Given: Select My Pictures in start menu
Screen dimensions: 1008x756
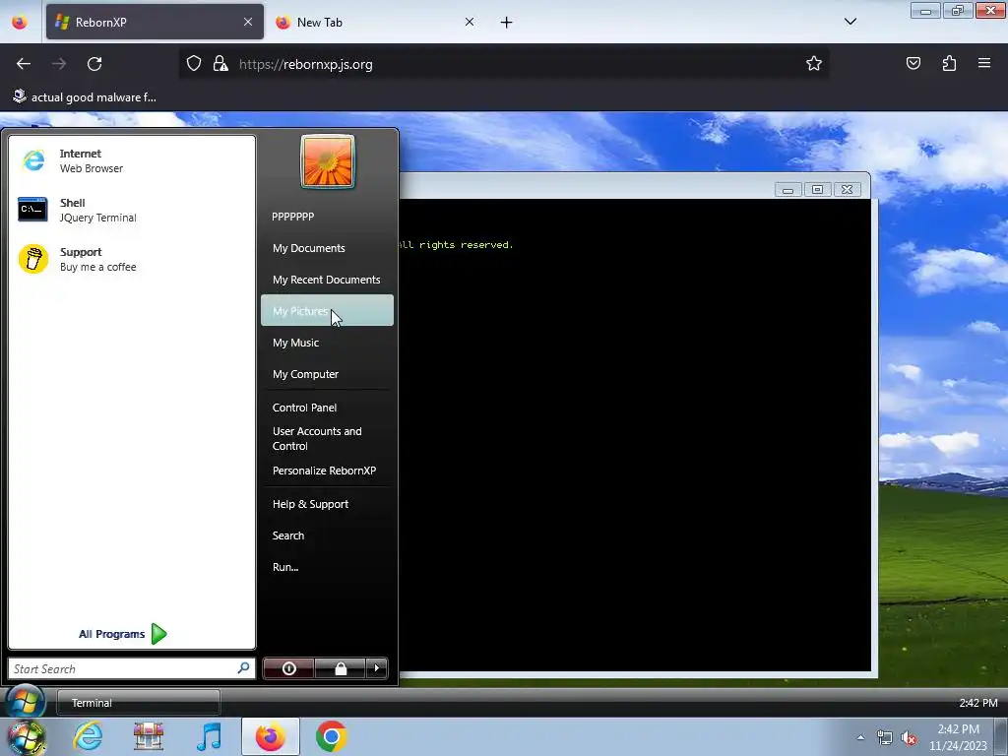Looking at the screenshot, I should (327, 310).
